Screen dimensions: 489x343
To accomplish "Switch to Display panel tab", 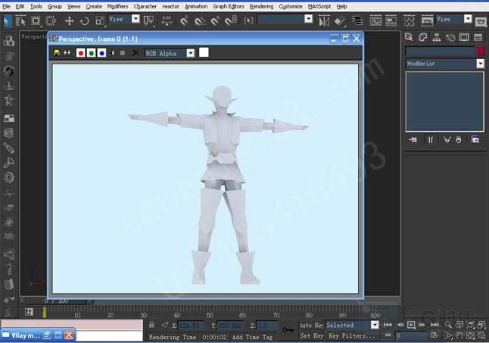I will pyautogui.click(x=464, y=37).
